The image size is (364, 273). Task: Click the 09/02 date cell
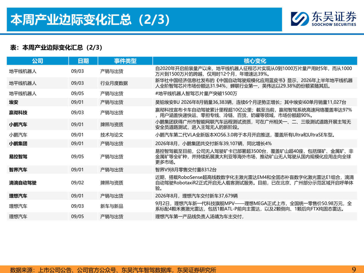(x=77, y=183)
